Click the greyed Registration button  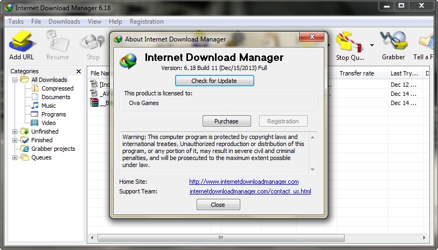(283, 121)
